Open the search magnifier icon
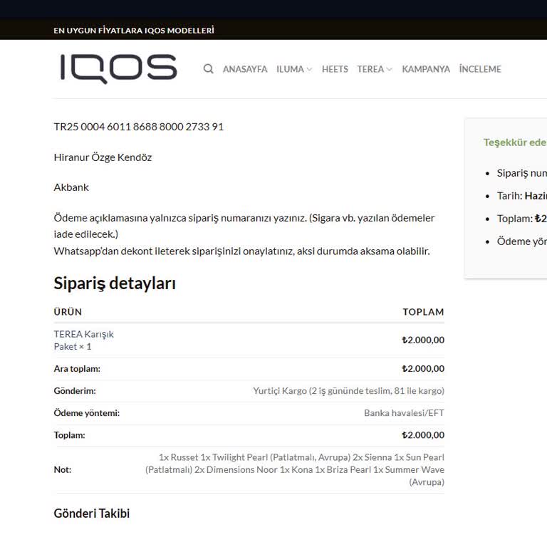The width and height of the screenshot is (547, 547). click(x=208, y=68)
